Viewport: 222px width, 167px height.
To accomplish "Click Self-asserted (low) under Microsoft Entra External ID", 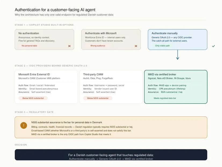I will pyautogui.click(x=41, y=92).
